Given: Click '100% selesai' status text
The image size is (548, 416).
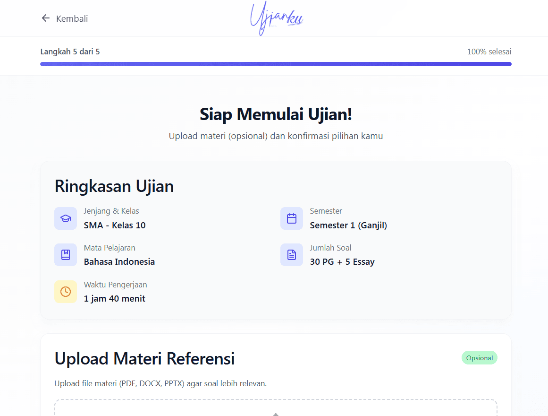Looking at the screenshot, I should [x=489, y=52].
